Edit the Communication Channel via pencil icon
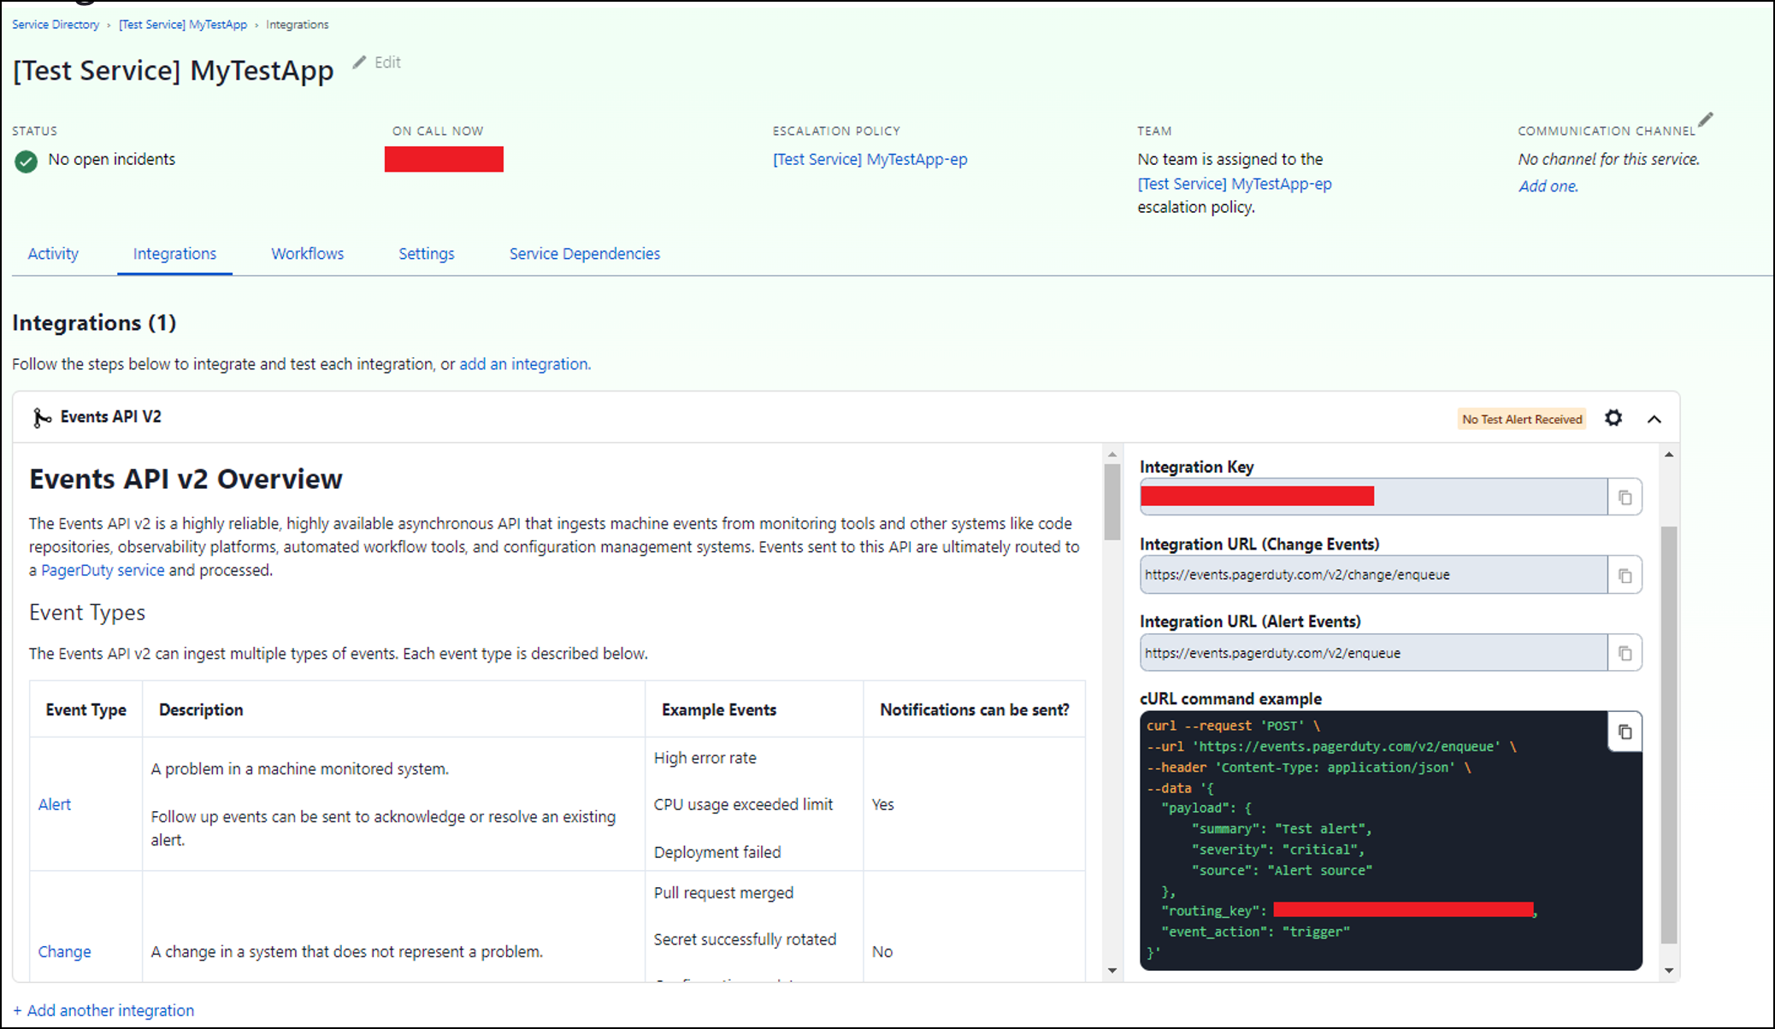The width and height of the screenshot is (1775, 1029). (1707, 119)
